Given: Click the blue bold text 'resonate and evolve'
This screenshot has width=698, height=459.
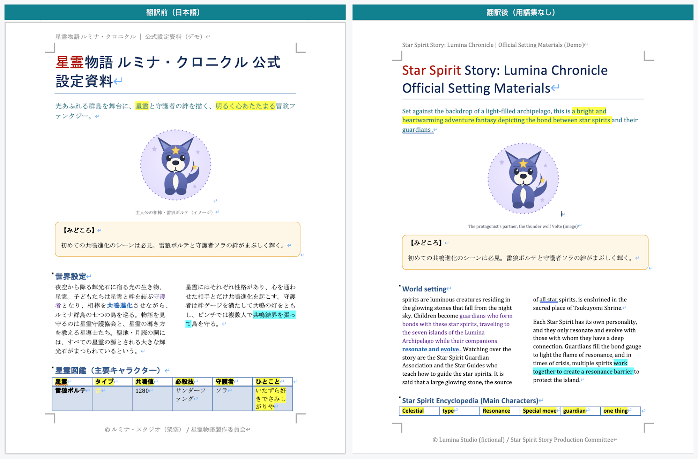Looking at the screenshot, I should pyautogui.click(x=431, y=349).
